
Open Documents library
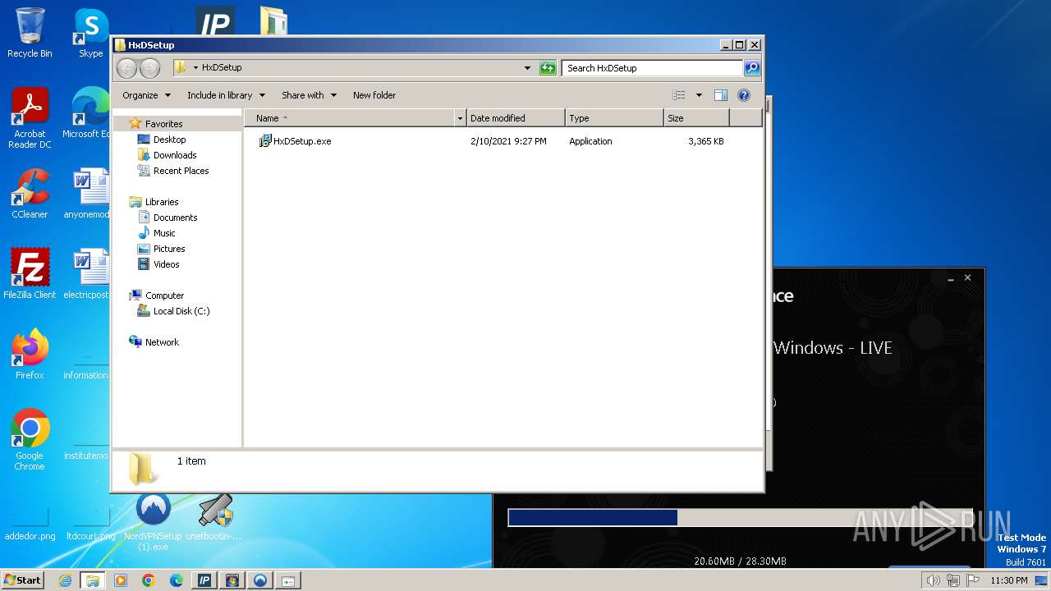[x=175, y=218]
